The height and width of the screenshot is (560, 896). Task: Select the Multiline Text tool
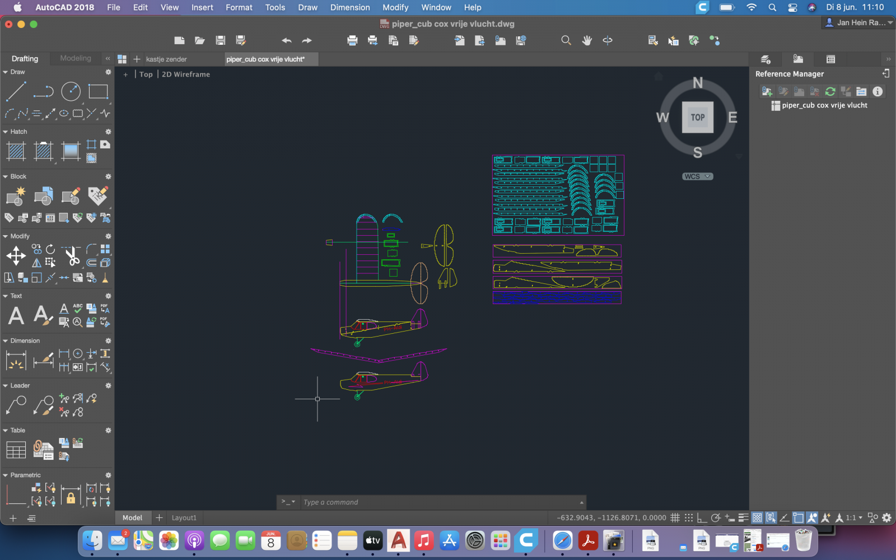(x=16, y=315)
